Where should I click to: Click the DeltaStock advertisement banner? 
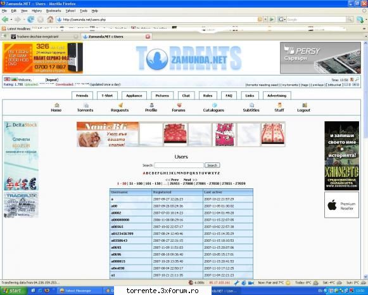point(21,155)
